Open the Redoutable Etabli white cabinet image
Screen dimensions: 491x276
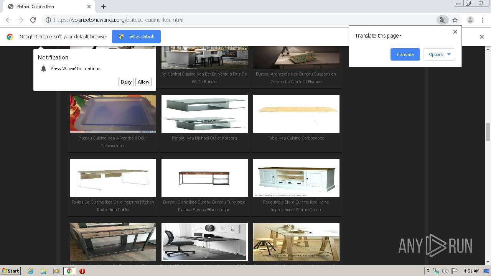point(296,178)
